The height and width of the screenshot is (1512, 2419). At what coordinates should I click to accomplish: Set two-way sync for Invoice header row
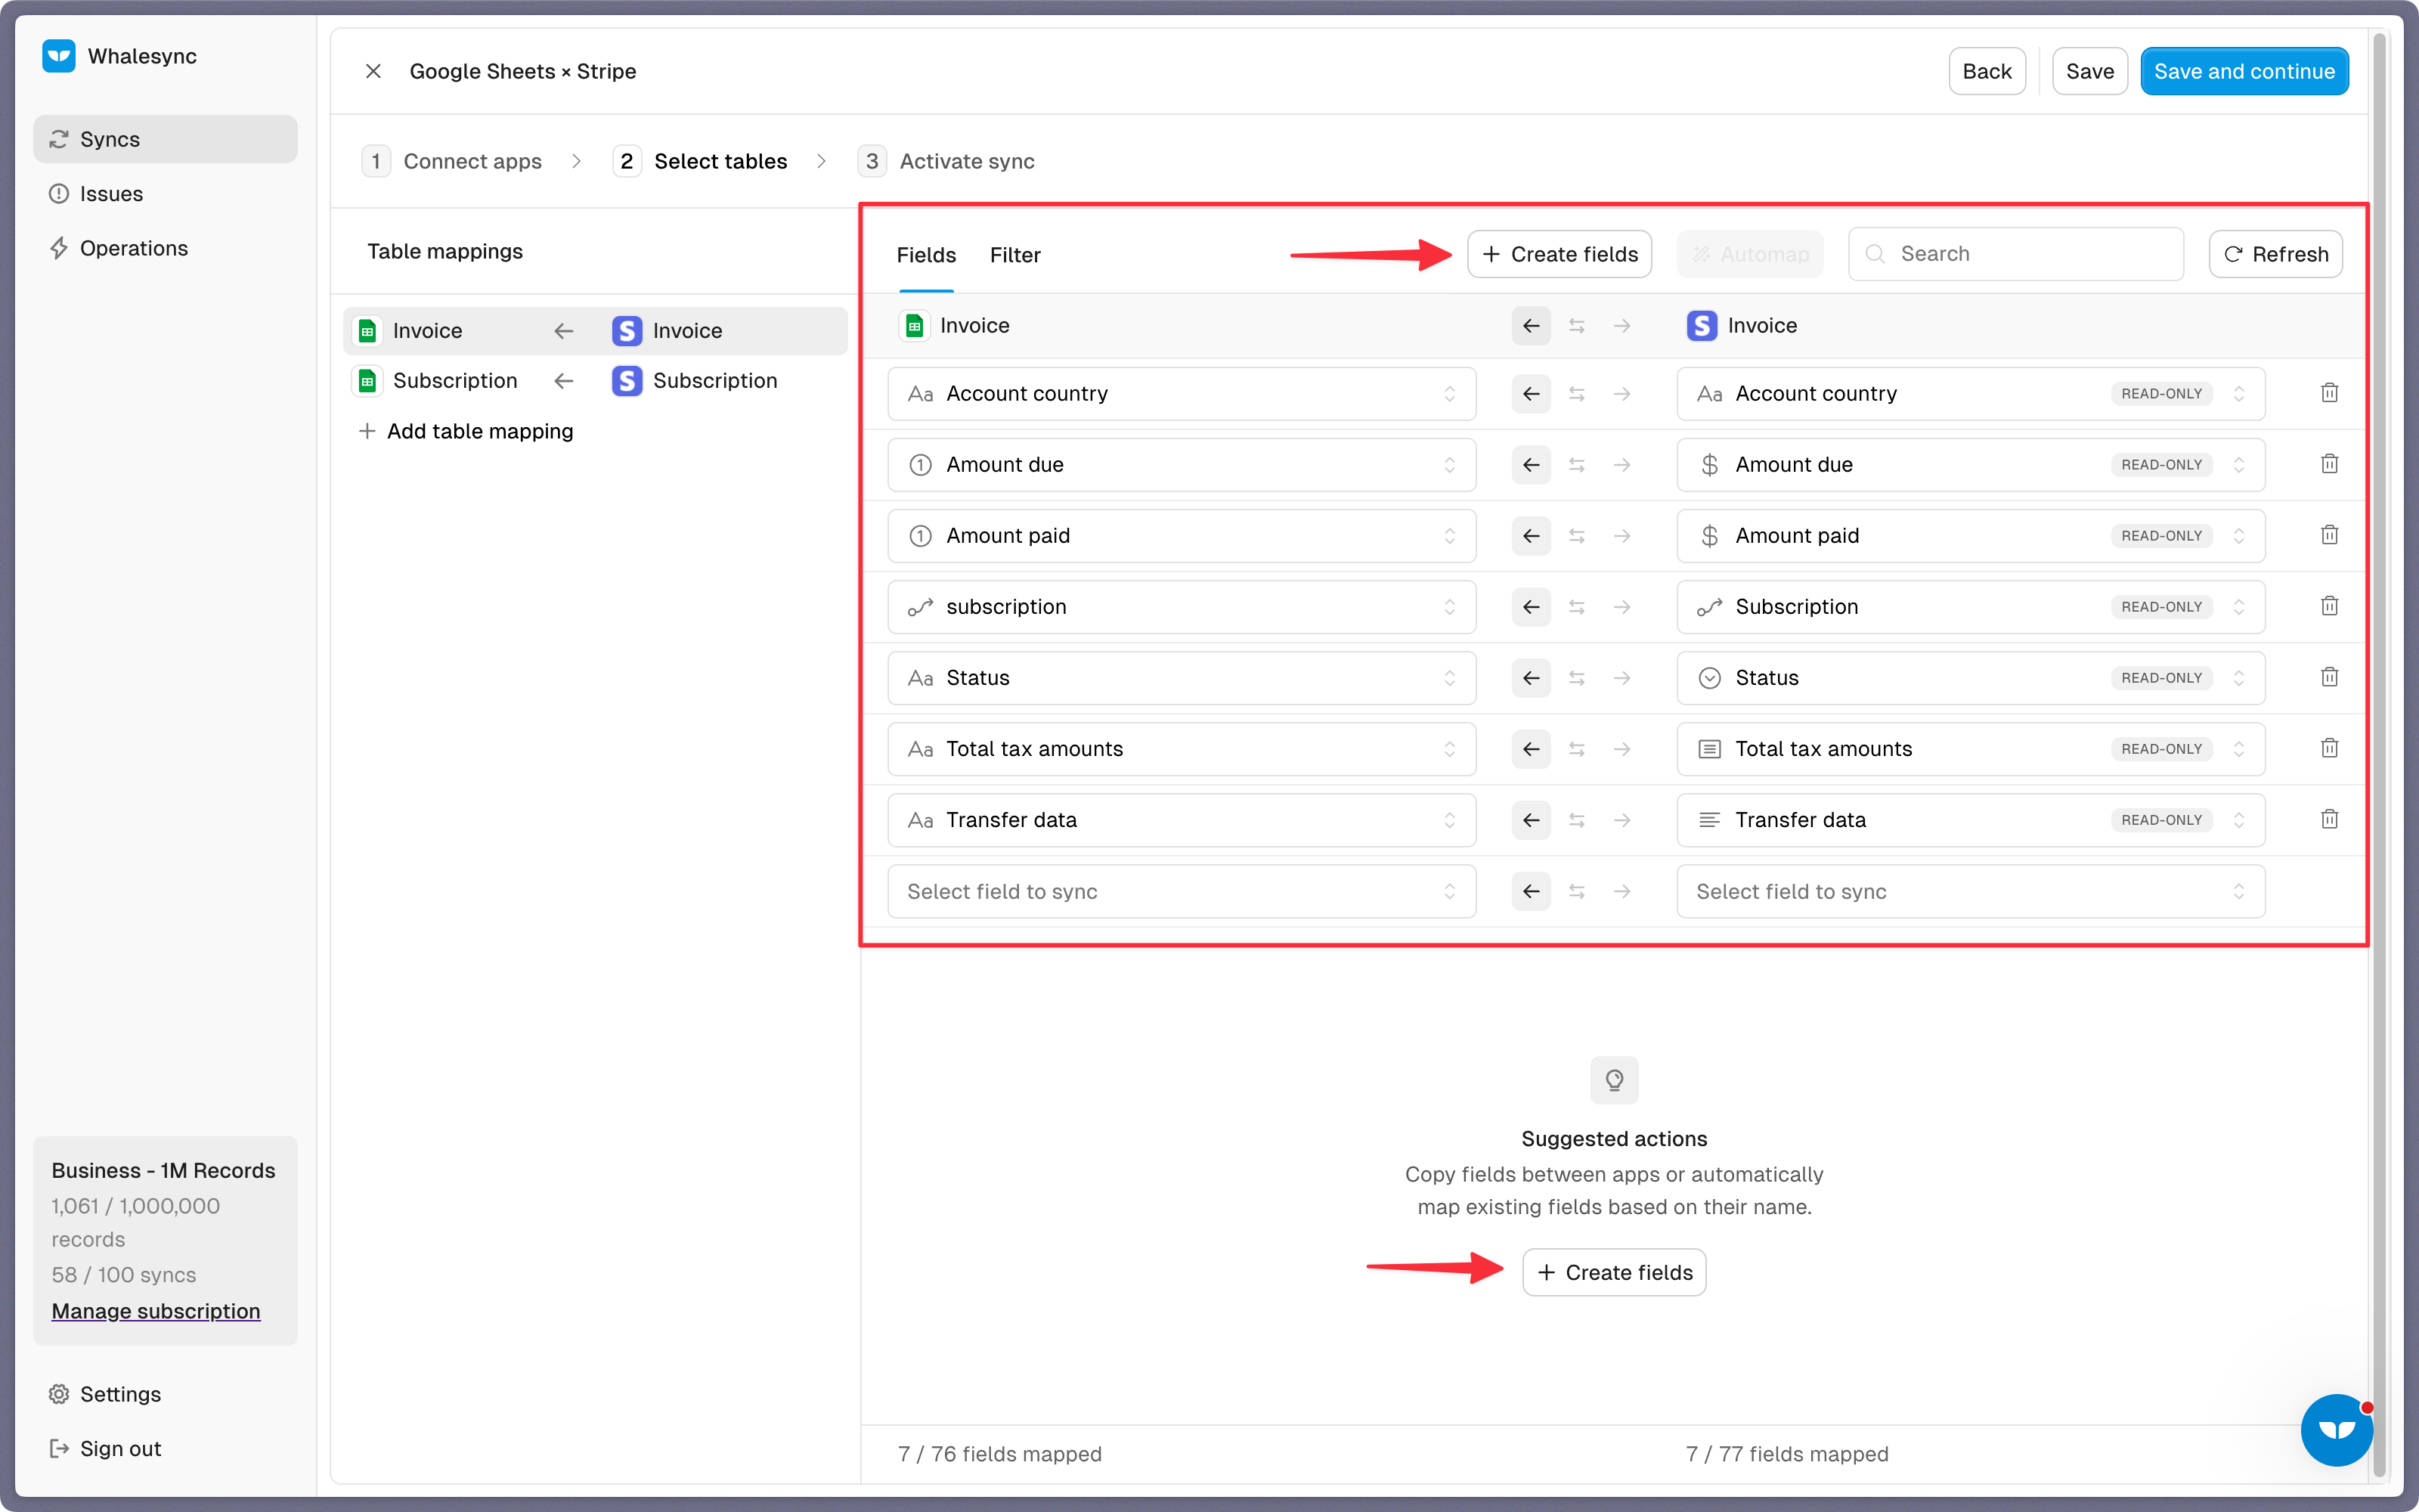point(1576,326)
